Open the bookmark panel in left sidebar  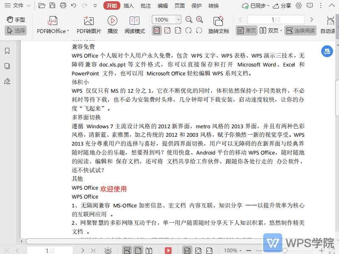point(7,51)
